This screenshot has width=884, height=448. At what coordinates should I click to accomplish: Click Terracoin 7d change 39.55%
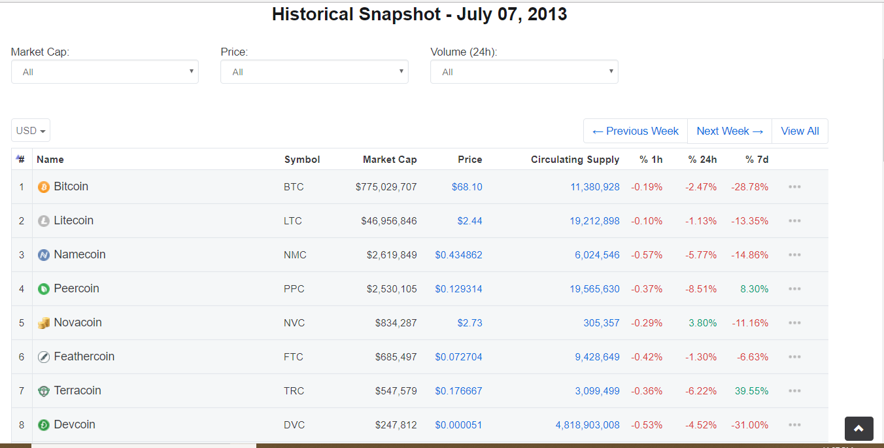752,391
